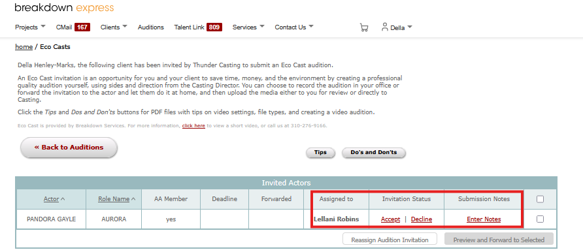Click the Lellani Robins assigned cell
The height and width of the screenshot is (252, 583).
[337, 219]
